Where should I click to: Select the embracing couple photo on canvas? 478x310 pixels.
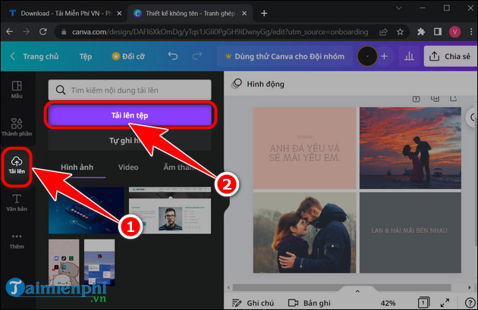[304, 233]
